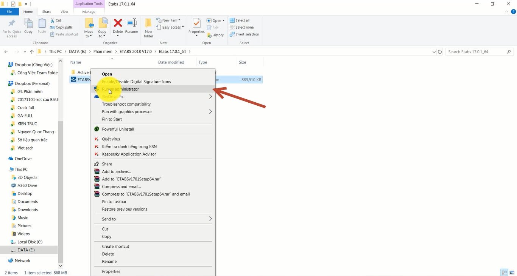Select Kaspersky Application Advisor in the context menu
Image resolution: width=517 pixels, height=276 pixels.
tap(153, 154)
